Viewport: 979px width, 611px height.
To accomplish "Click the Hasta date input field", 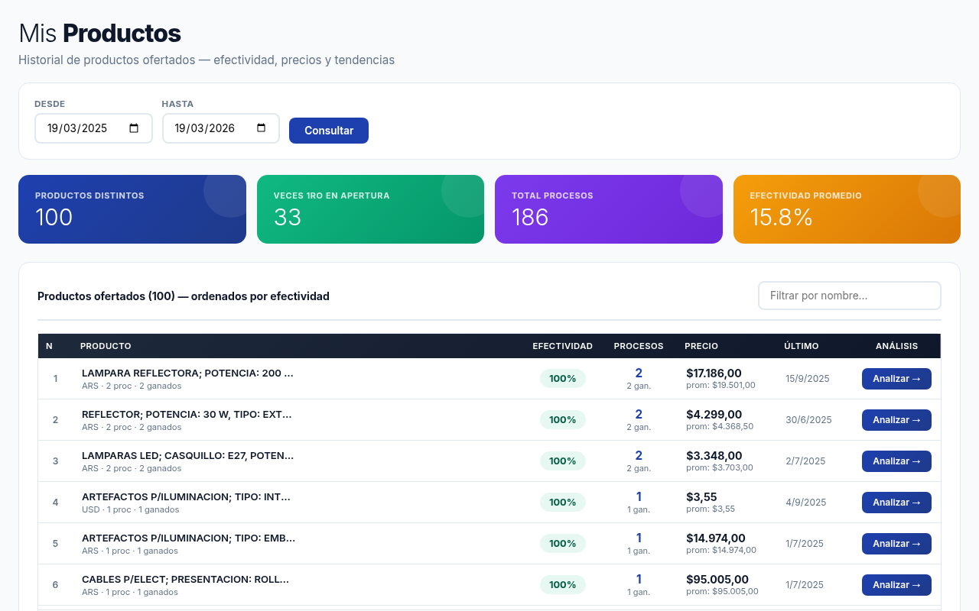I will pos(207,128).
